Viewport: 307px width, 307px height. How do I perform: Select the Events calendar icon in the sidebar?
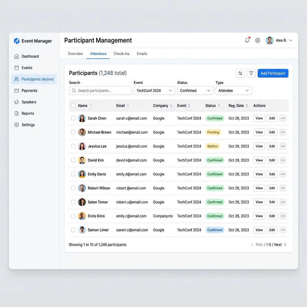[x=16, y=68]
